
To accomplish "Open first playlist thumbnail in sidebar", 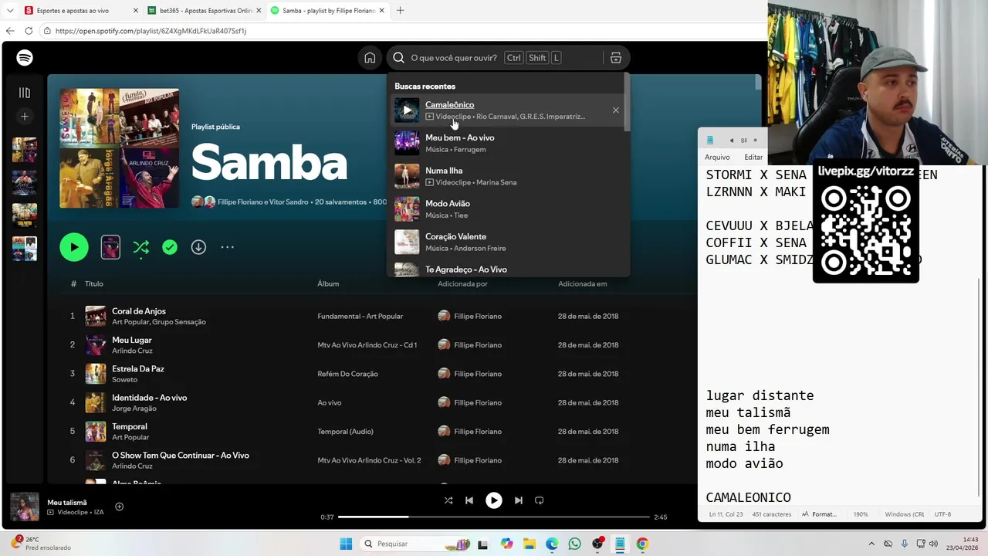I will click(25, 150).
